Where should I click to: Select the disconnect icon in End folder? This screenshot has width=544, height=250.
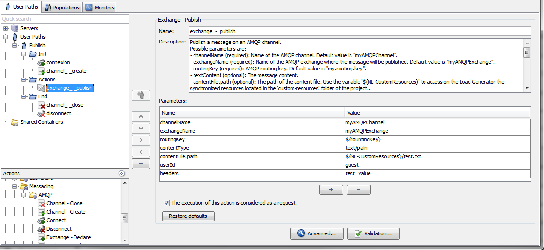pyautogui.click(x=41, y=113)
